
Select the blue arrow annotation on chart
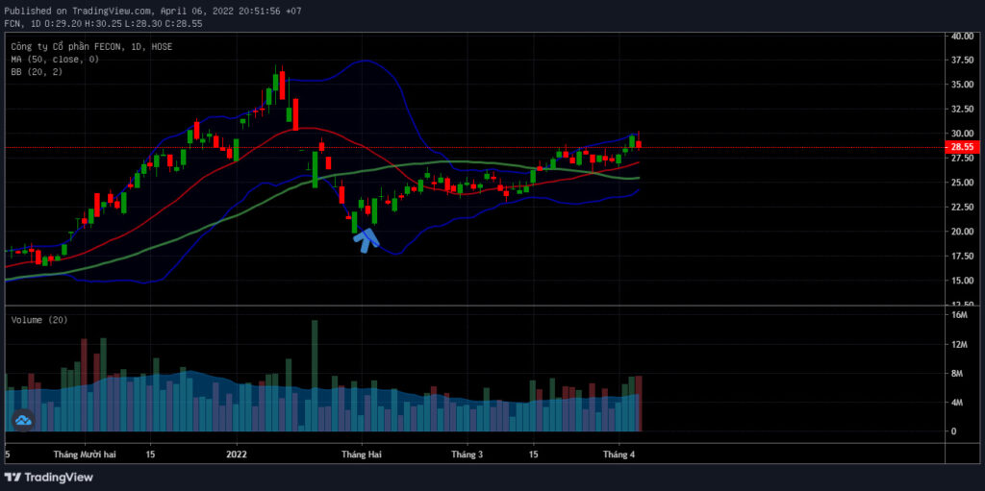366,240
